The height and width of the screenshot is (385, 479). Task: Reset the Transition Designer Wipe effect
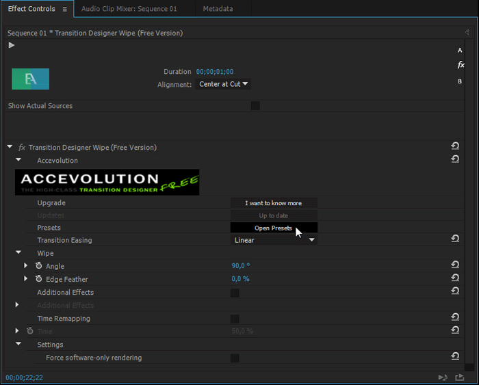(x=455, y=146)
